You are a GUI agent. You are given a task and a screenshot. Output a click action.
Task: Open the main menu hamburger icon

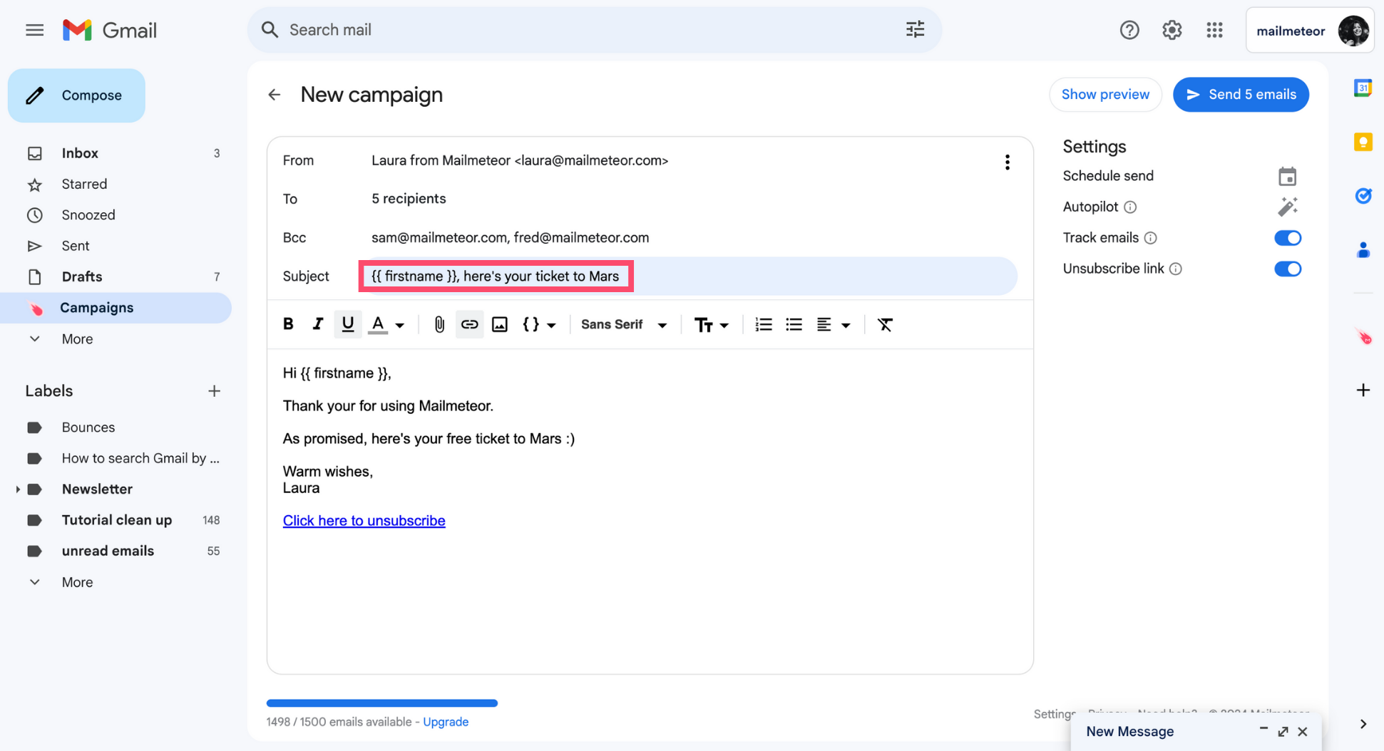pyautogui.click(x=34, y=30)
